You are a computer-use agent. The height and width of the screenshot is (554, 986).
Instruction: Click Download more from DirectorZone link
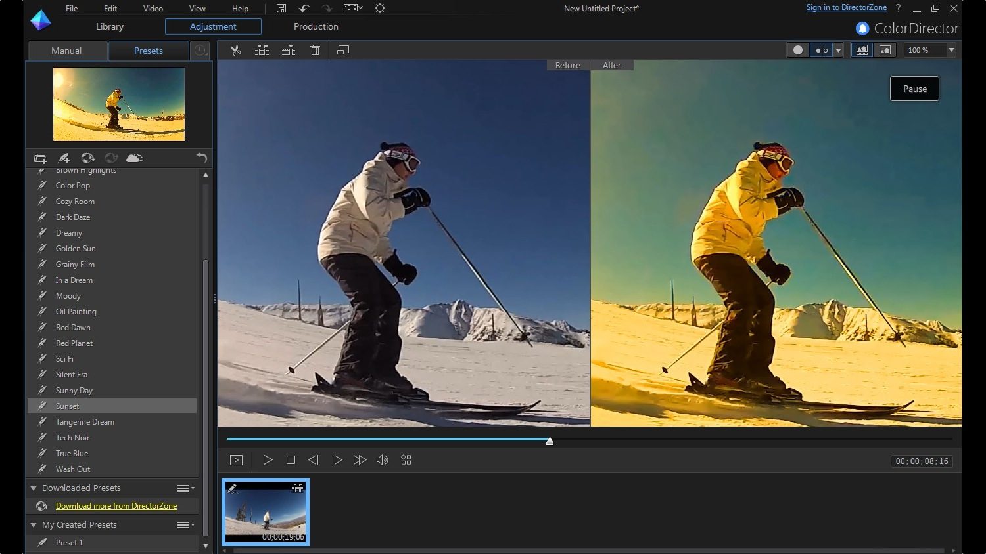116,506
